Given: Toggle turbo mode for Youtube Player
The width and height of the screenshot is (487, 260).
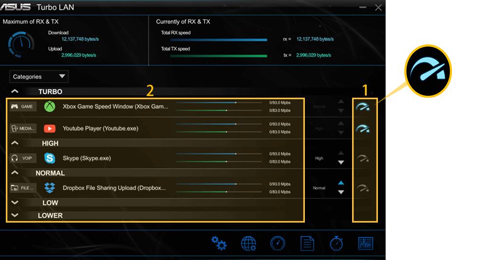Looking at the screenshot, I should 363,129.
